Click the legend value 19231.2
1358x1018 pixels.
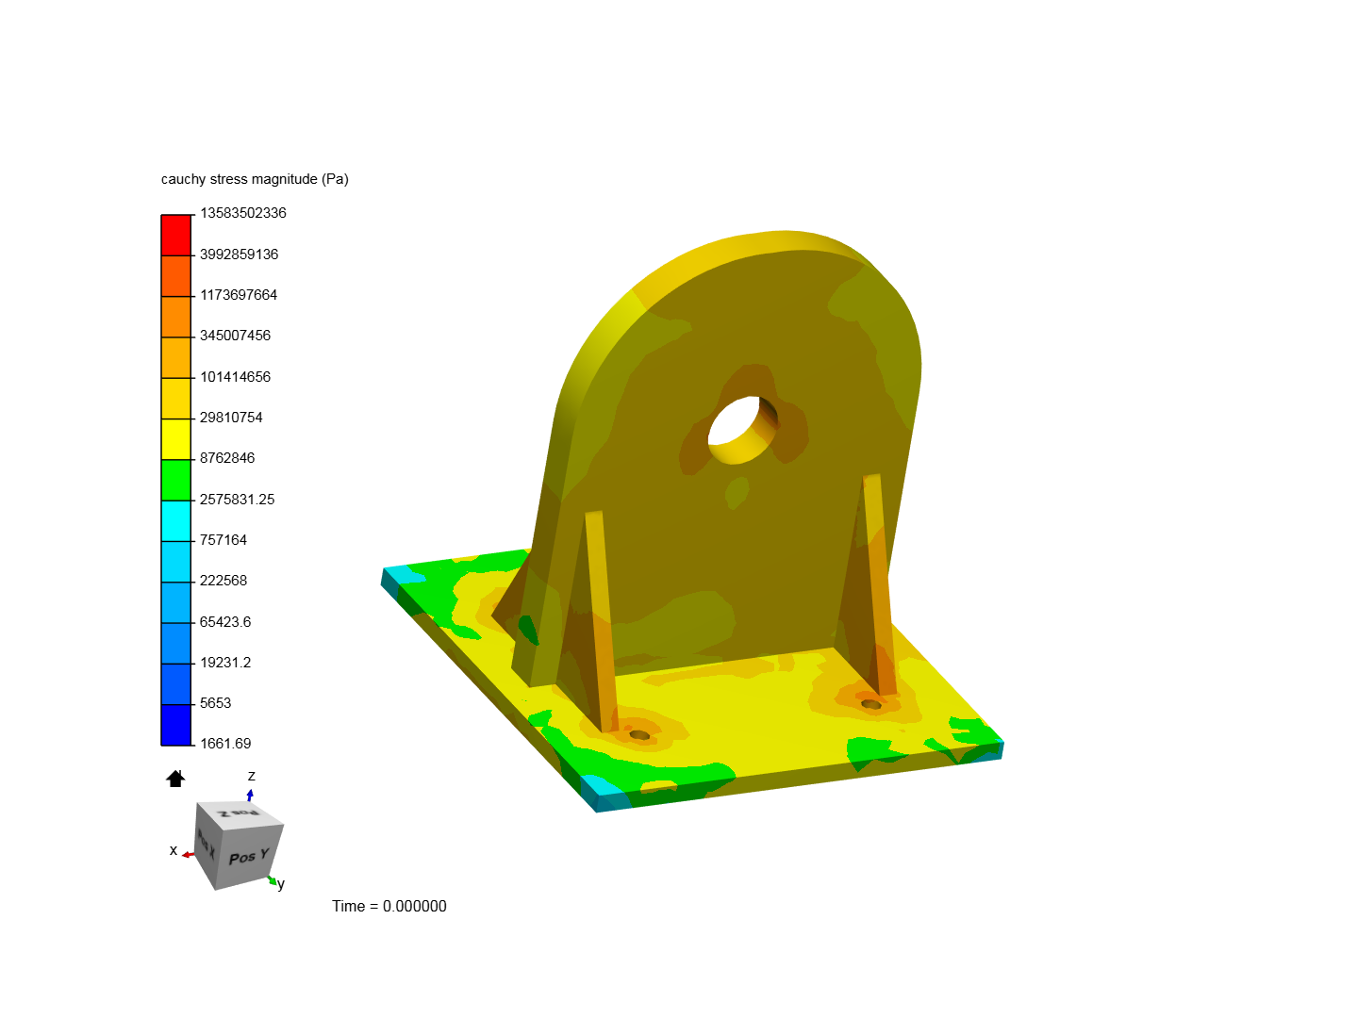225,663
